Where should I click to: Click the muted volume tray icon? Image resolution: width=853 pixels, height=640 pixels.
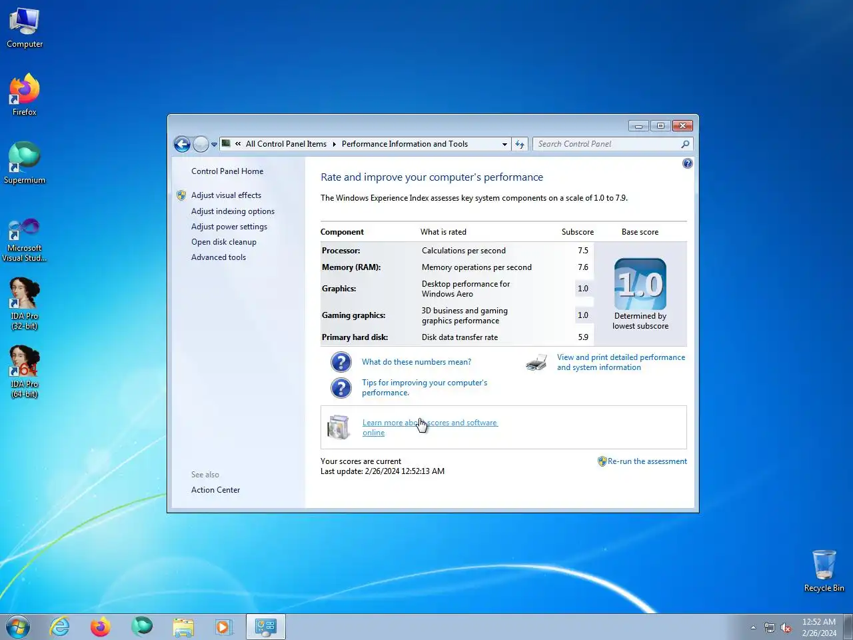pyautogui.click(x=786, y=627)
